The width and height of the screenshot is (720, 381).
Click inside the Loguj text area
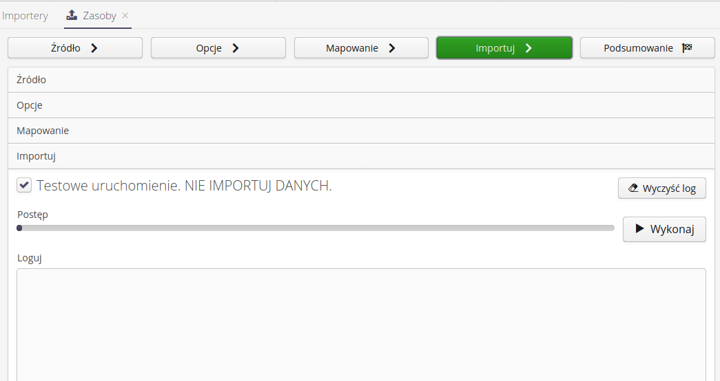click(361, 325)
